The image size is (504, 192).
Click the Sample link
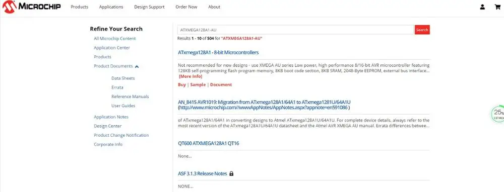point(198,84)
